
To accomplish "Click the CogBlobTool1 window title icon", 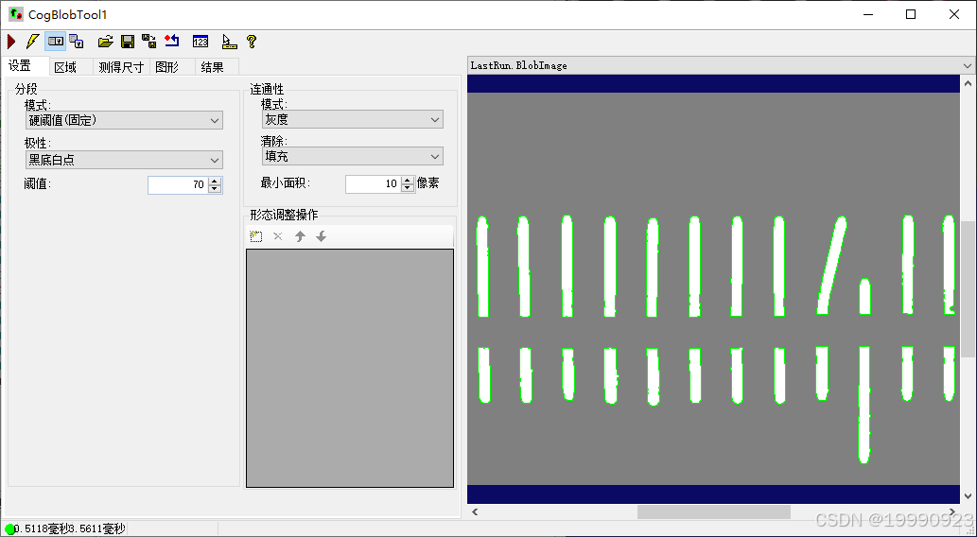I will tap(15, 14).
